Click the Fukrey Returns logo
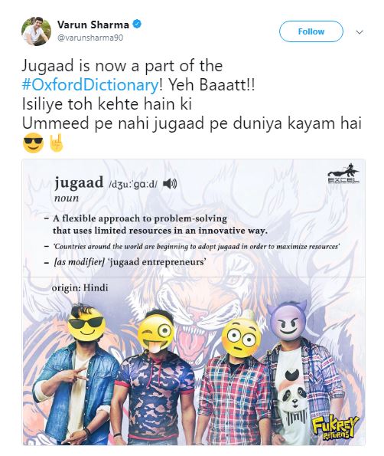 pyautogui.click(x=335, y=428)
